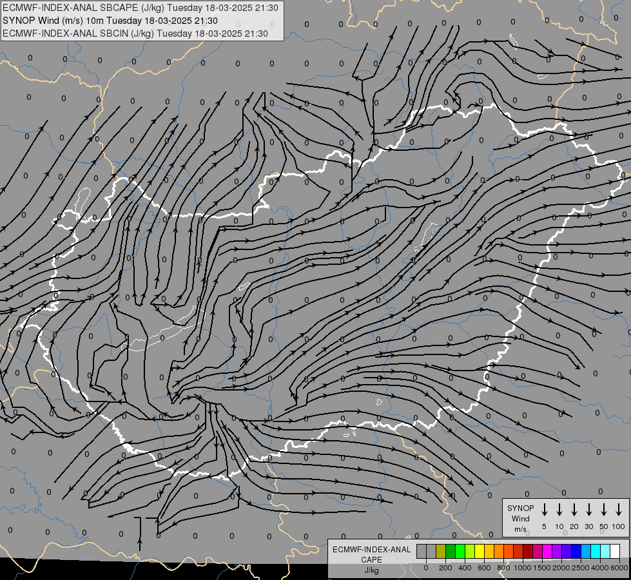
Task: Click the '1000' tick label on color scale
Action: [522, 568]
